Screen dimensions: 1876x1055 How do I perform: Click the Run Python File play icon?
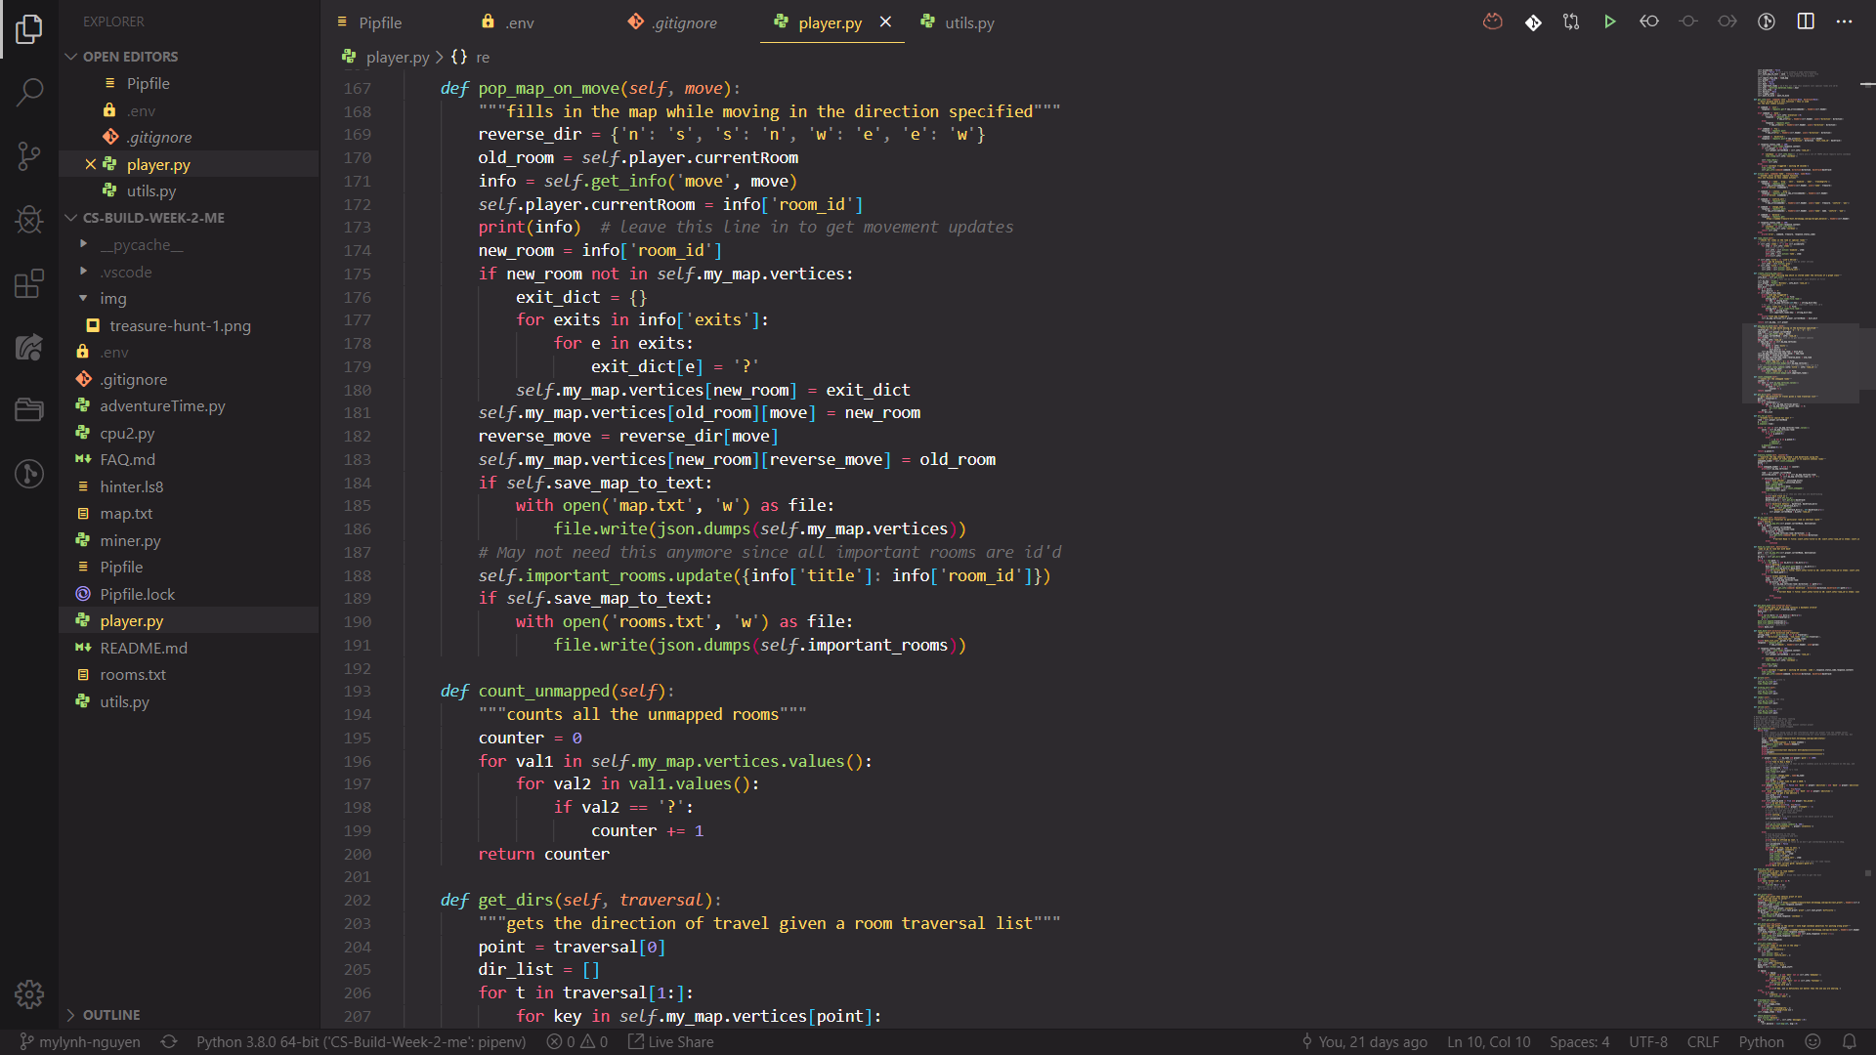tap(1609, 21)
